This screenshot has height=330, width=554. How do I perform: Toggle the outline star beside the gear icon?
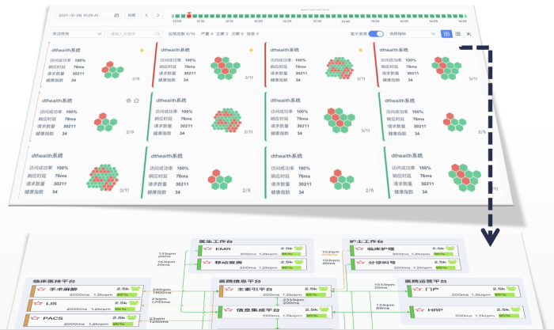[x=136, y=101]
